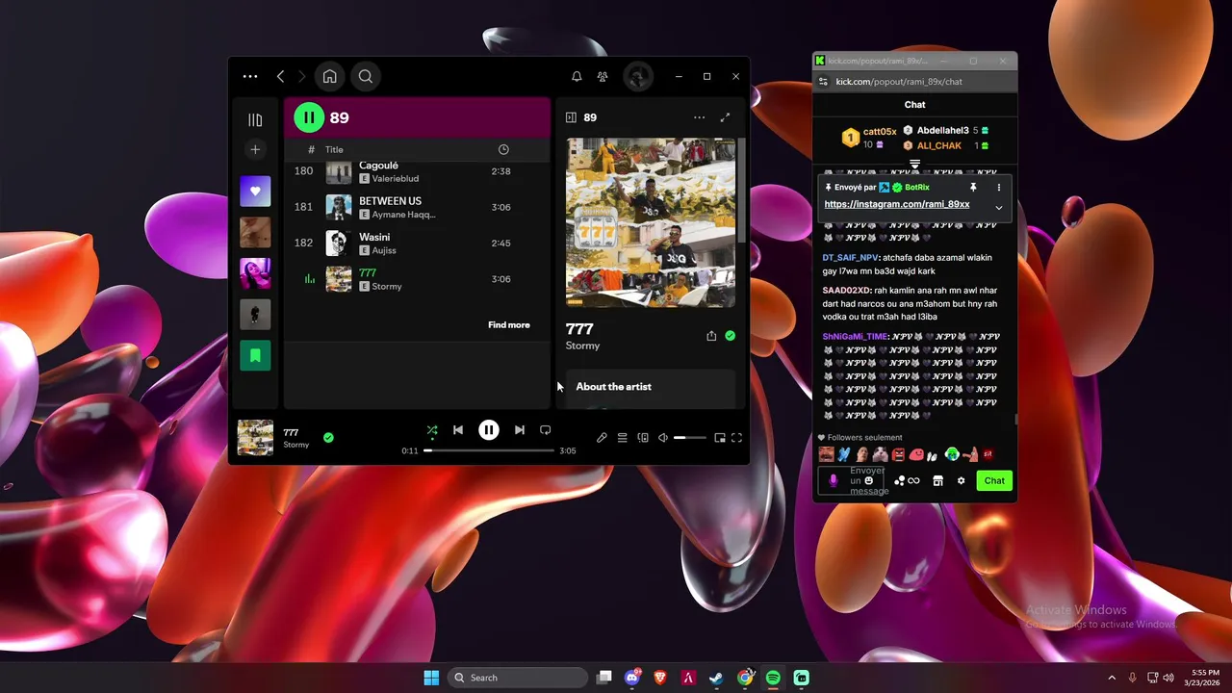Viewport: 1232px width, 693px height.
Task: Sort tracks by duration clock icon
Action: point(503,149)
